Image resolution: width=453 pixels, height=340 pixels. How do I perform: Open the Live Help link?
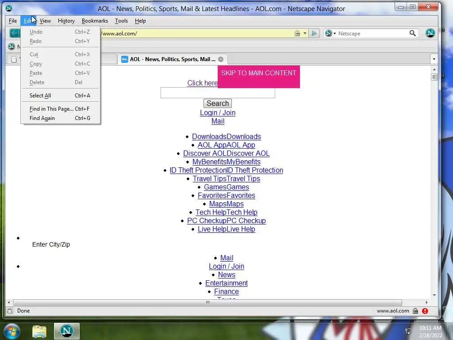point(226,229)
